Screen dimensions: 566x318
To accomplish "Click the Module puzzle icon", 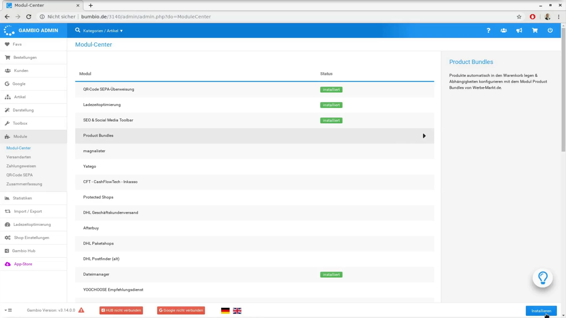I will pyautogui.click(x=7, y=137).
